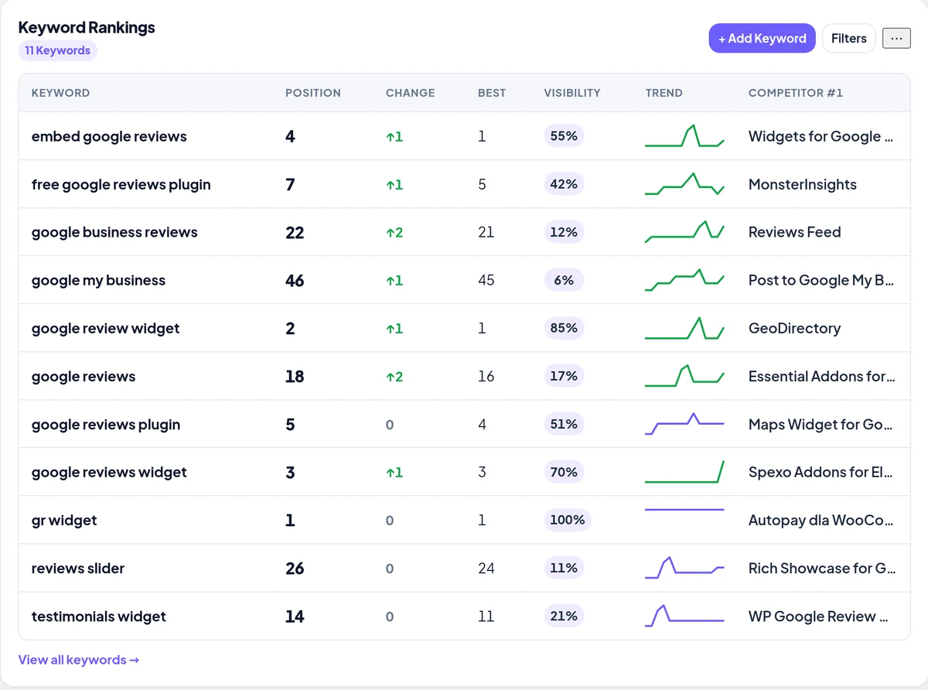Click the trend sparkline for reviews slider
928x690 pixels.
(684, 568)
